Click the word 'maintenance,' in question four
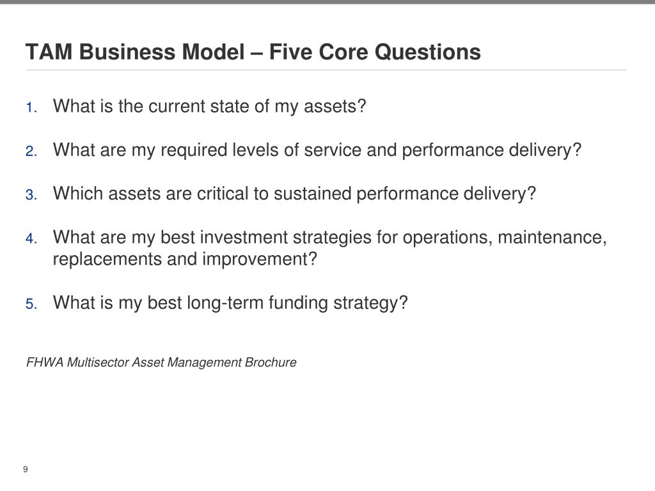The width and height of the screenshot is (655, 491). (x=552, y=237)
